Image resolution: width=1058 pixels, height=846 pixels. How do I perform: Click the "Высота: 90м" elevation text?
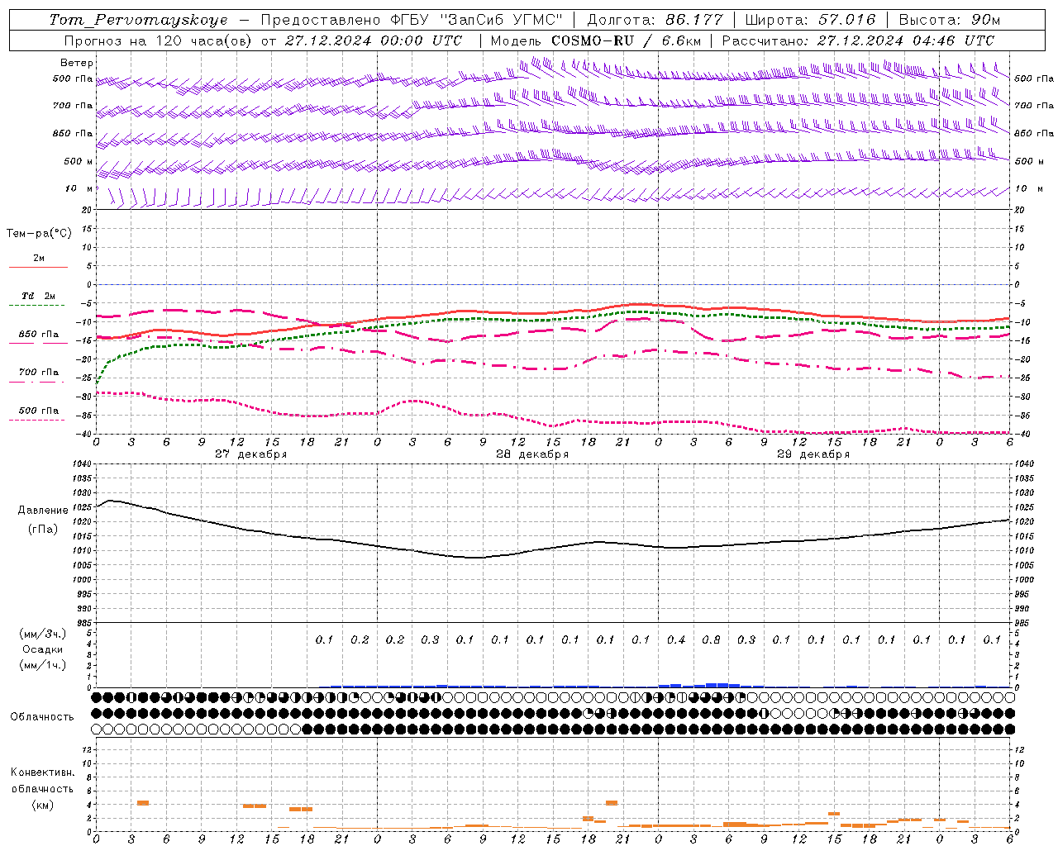(x=949, y=20)
